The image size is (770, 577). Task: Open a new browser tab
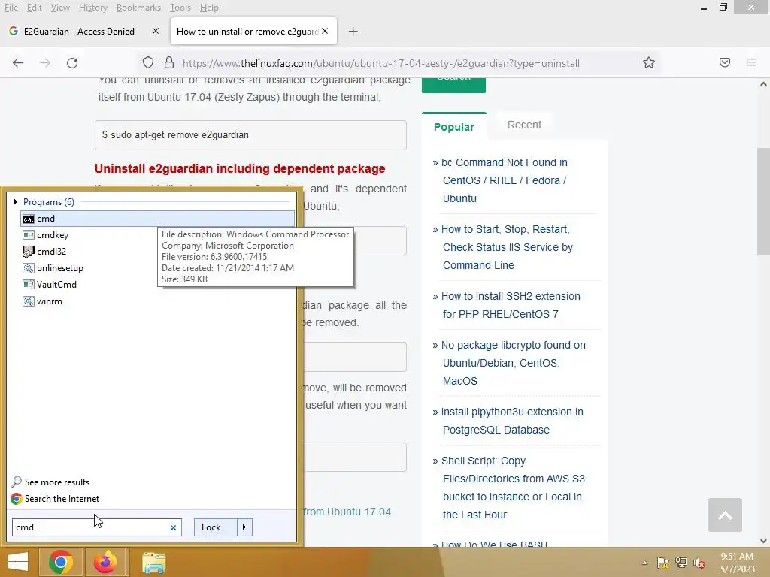[x=353, y=32]
